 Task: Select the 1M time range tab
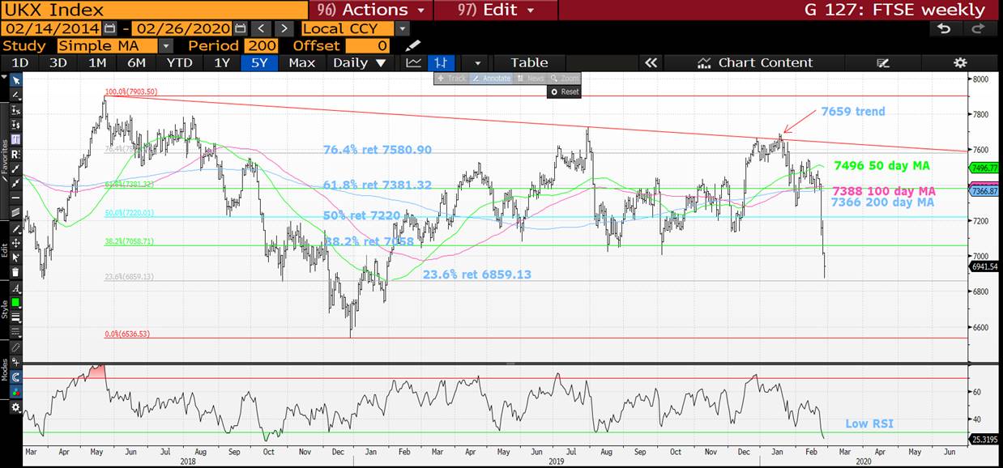click(x=97, y=62)
